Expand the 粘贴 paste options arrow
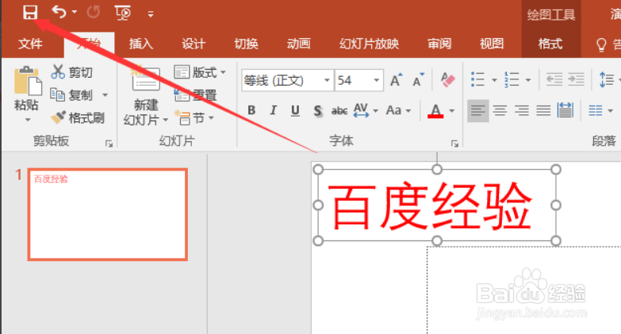Viewport: 621px width, 334px height. pyautogui.click(x=27, y=120)
